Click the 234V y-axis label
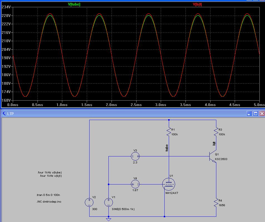 (x=6, y=7)
